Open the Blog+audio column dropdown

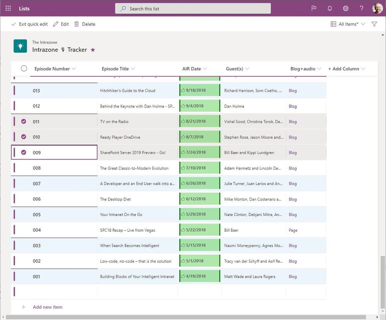tap(319, 69)
